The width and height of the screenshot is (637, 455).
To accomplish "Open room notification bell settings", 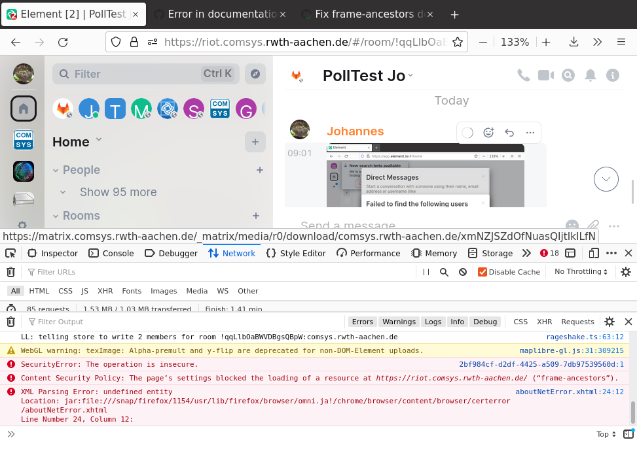I will 591,75.
